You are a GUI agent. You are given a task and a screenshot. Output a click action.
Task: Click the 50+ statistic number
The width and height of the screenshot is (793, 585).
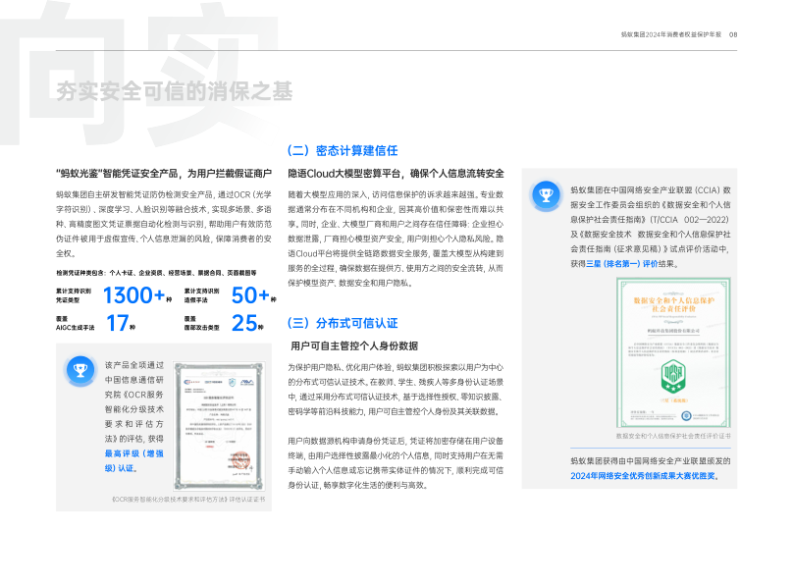[x=250, y=295]
